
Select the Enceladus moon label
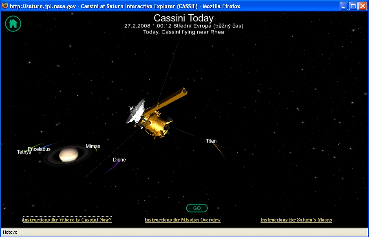[39, 149]
